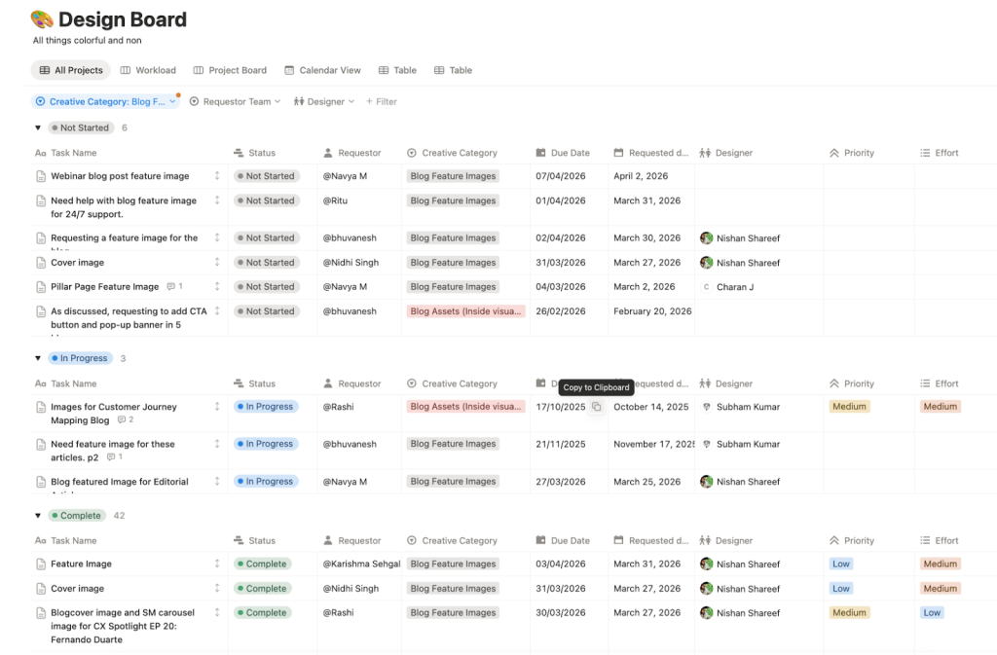
Task: Click Medium effort tag in Customer Journey row
Action: click(x=941, y=407)
